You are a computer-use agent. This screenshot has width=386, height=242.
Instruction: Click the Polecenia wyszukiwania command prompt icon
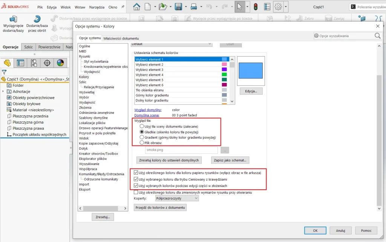tap(353, 7)
